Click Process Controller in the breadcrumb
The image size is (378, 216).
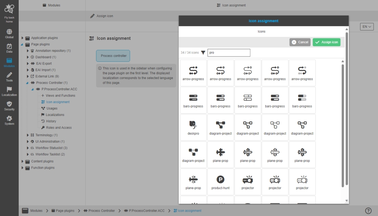coord(99,211)
